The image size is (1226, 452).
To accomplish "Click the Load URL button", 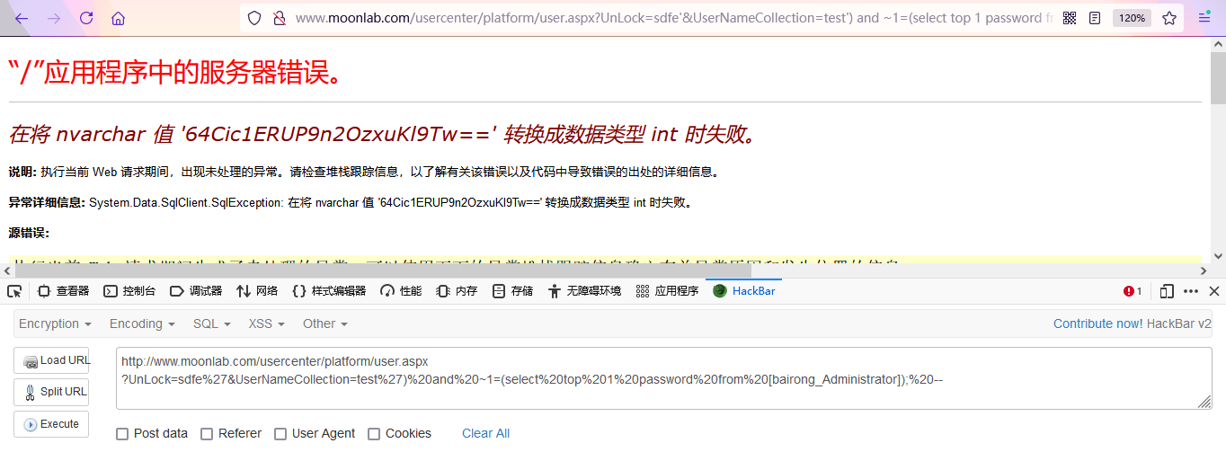I will point(51,360).
